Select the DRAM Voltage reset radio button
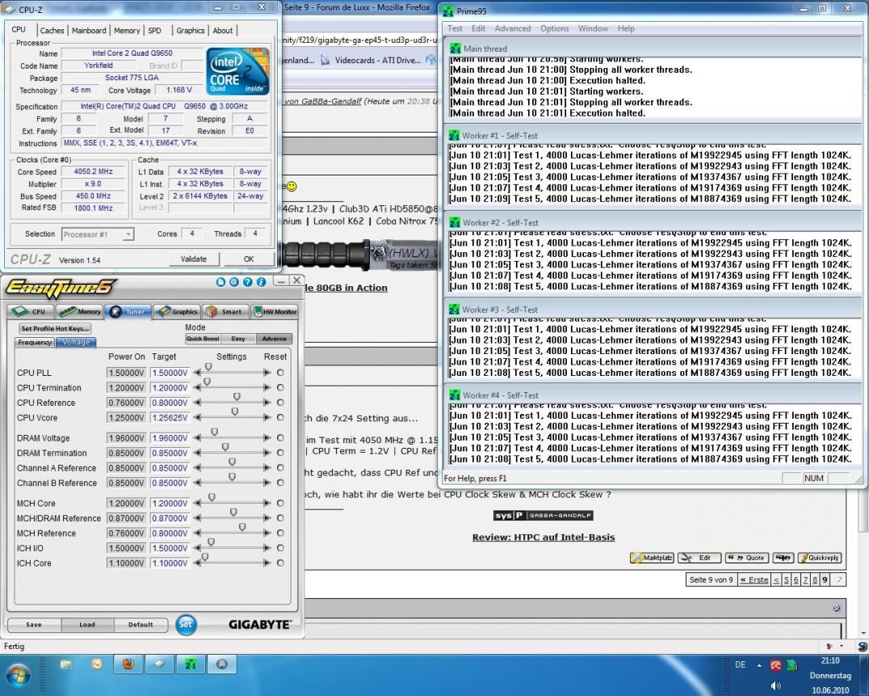Screen dimensions: 869x696 point(280,438)
